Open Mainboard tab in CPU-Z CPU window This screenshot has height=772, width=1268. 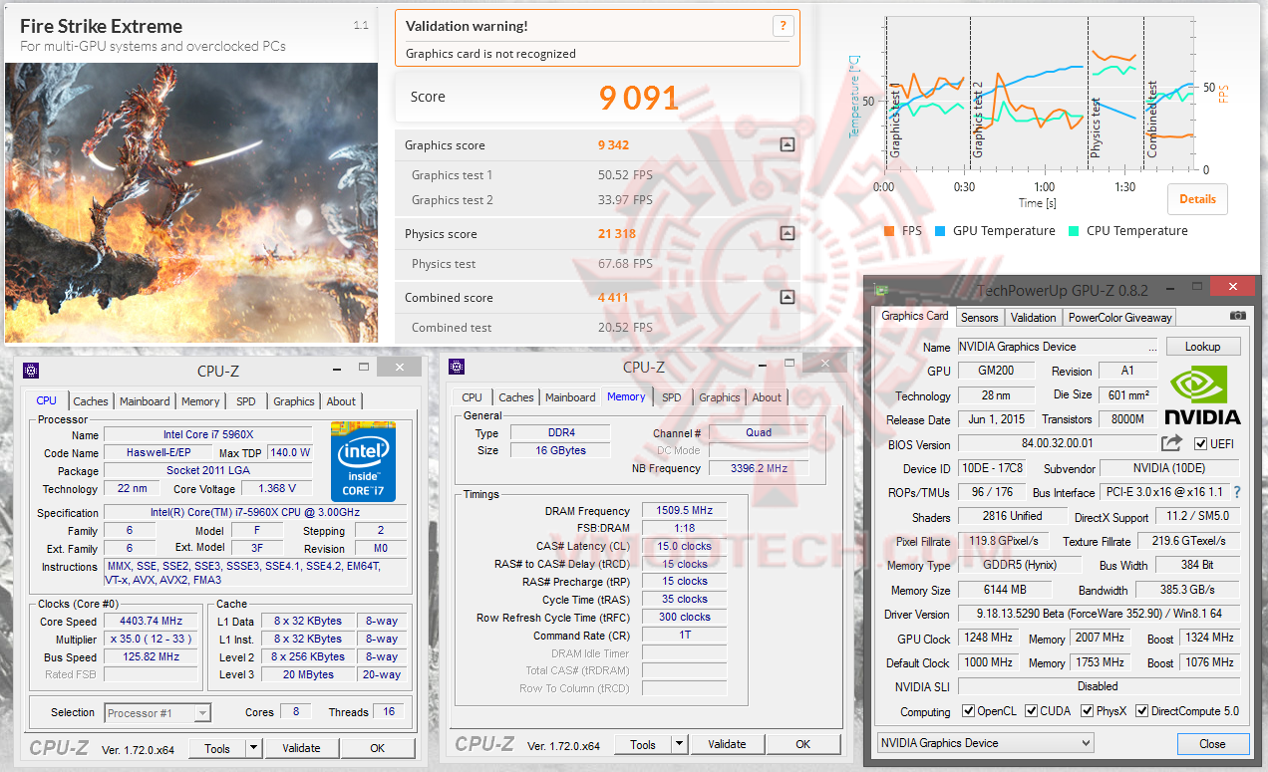point(145,401)
